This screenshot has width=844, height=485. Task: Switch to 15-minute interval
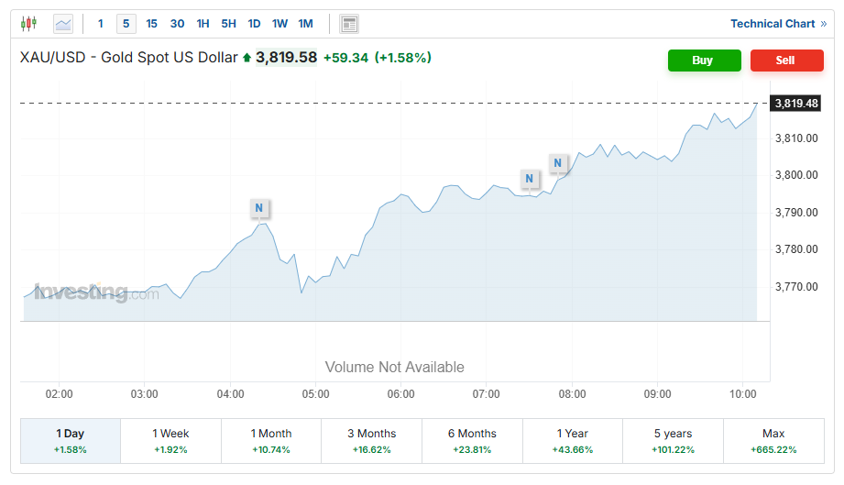(x=151, y=24)
